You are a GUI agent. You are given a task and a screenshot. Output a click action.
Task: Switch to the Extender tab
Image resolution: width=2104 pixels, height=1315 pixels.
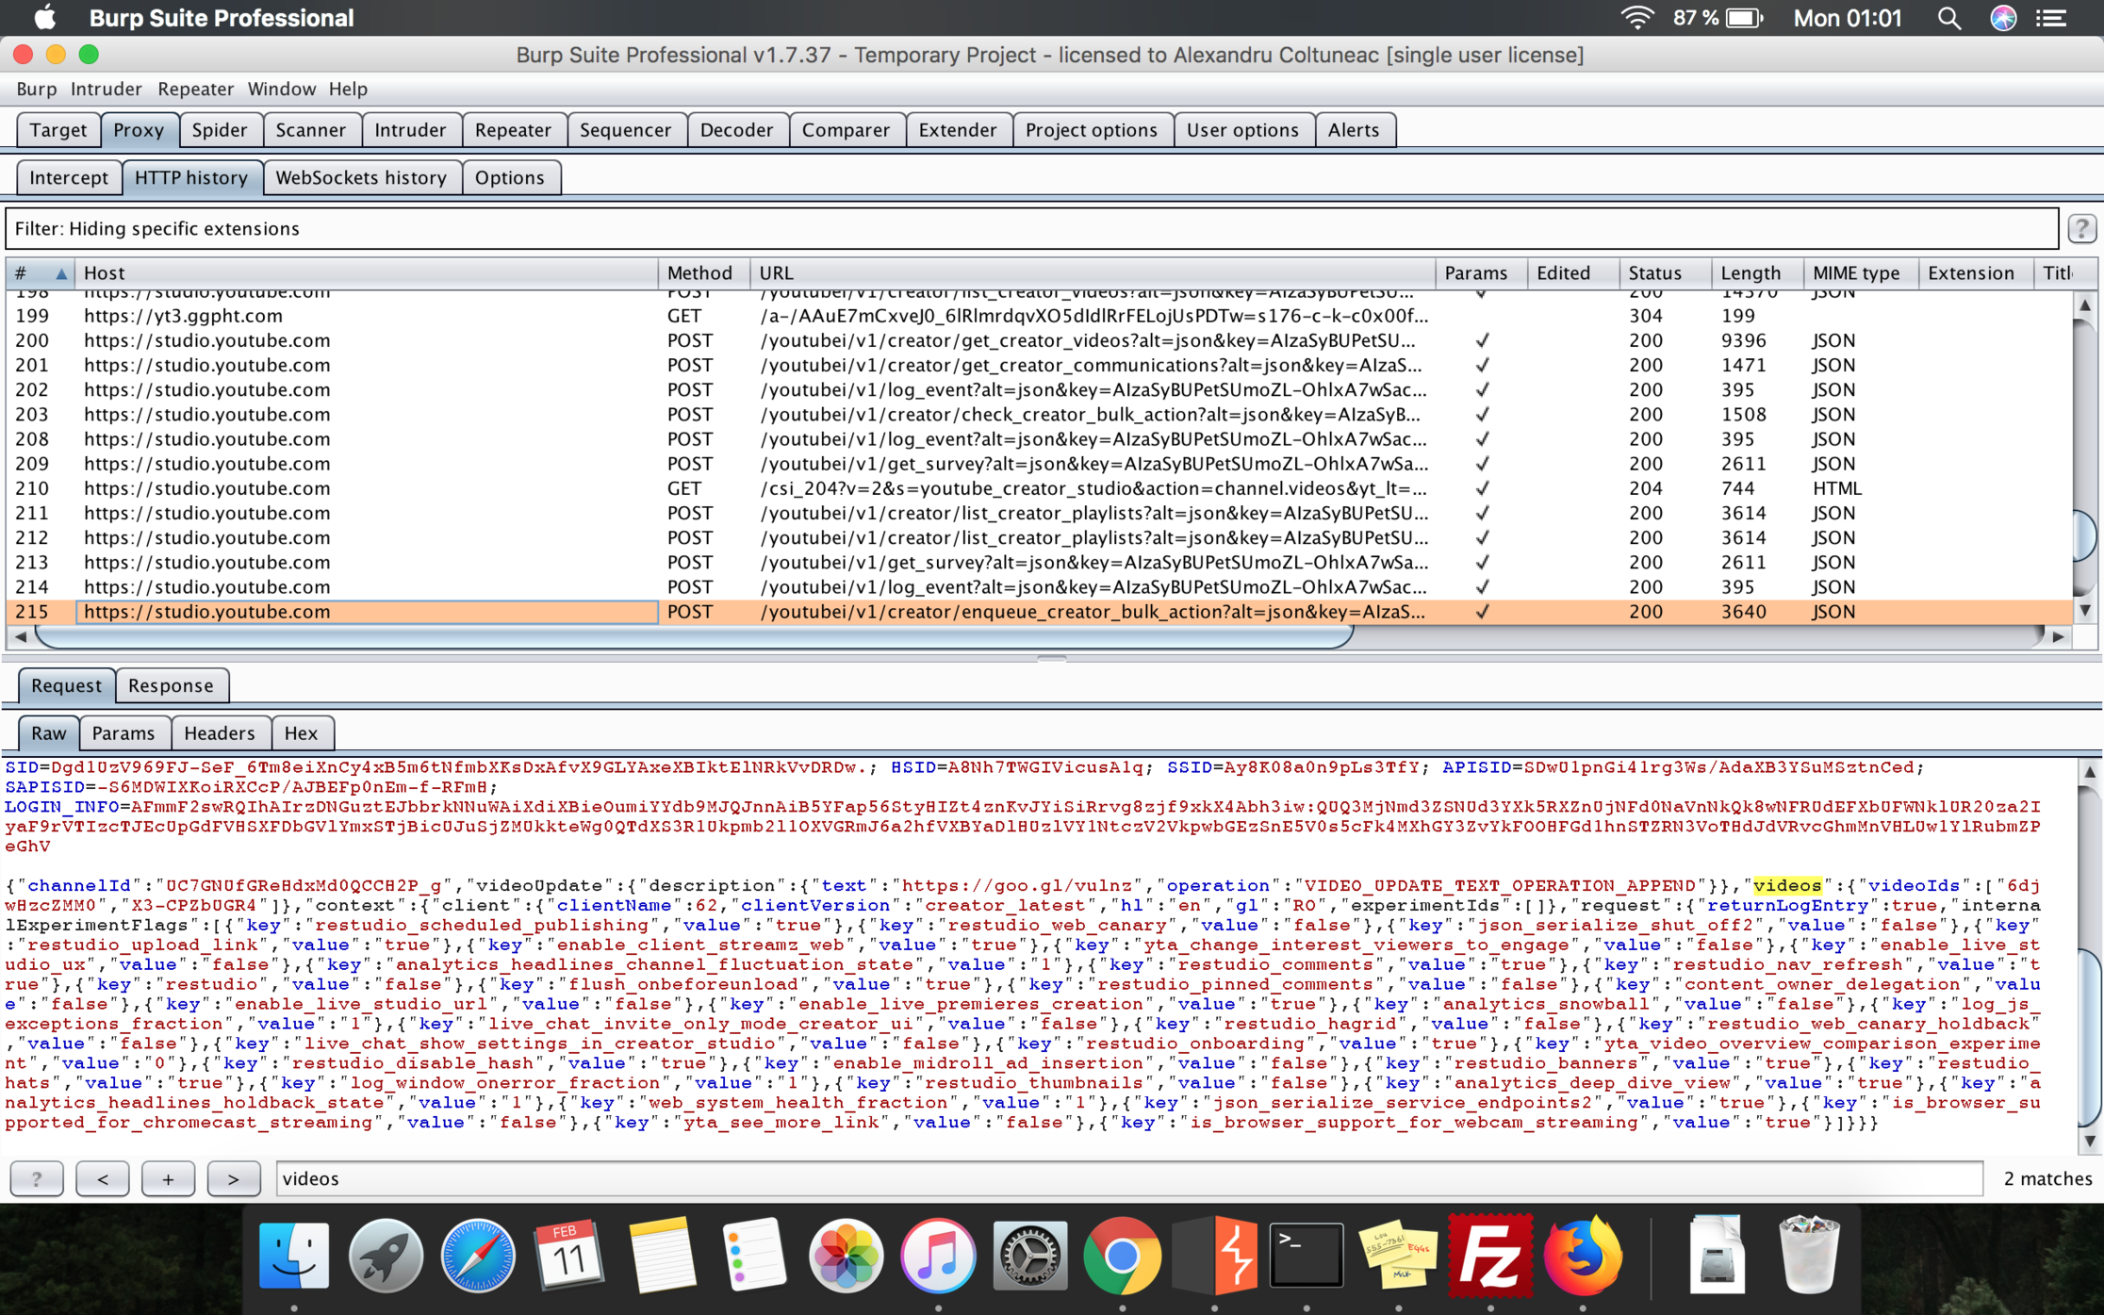tap(958, 130)
